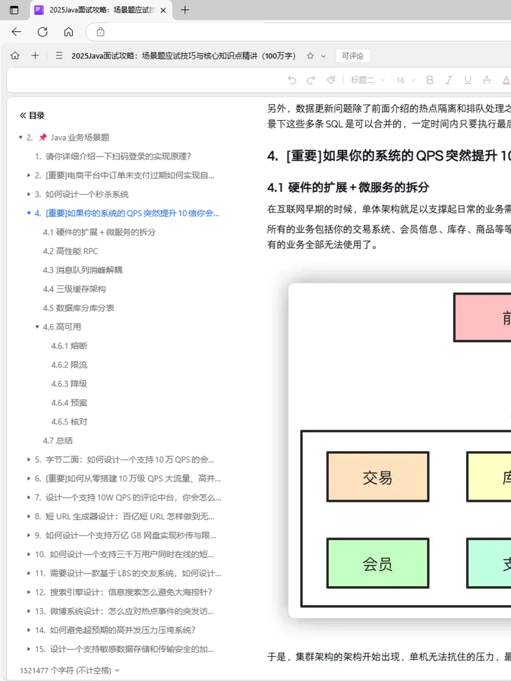
Task: Jump to 4.5 数据库分库分表
Action: [x=79, y=308]
